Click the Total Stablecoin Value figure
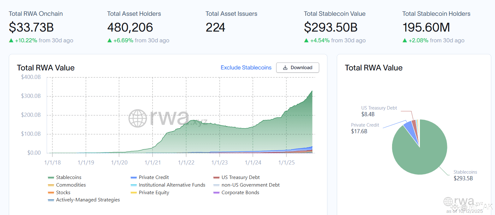 point(331,27)
